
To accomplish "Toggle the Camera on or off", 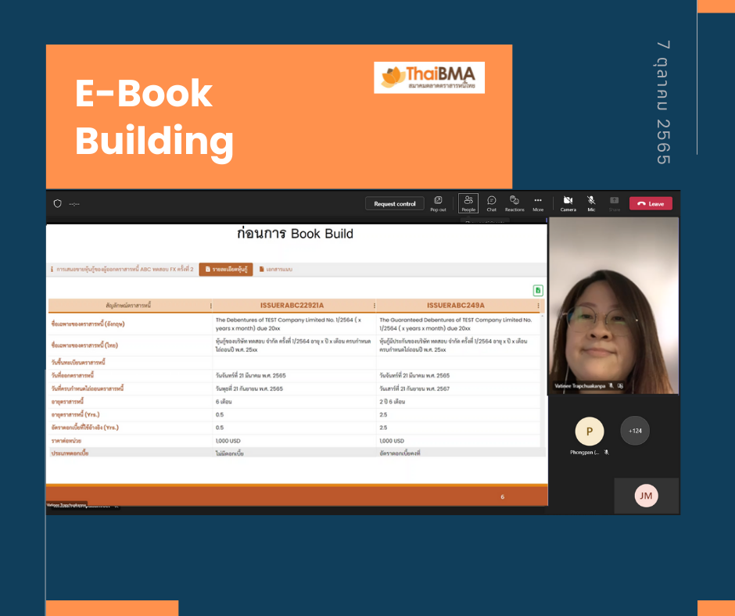I will point(568,203).
